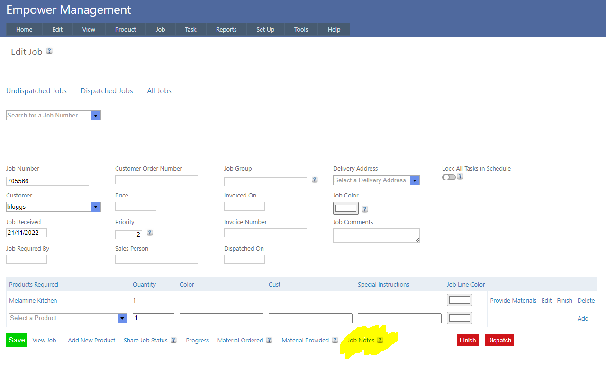The image size is (606, 368).
Task: Click help icon beside Share Job Status
Action: (x=173, y=340)
